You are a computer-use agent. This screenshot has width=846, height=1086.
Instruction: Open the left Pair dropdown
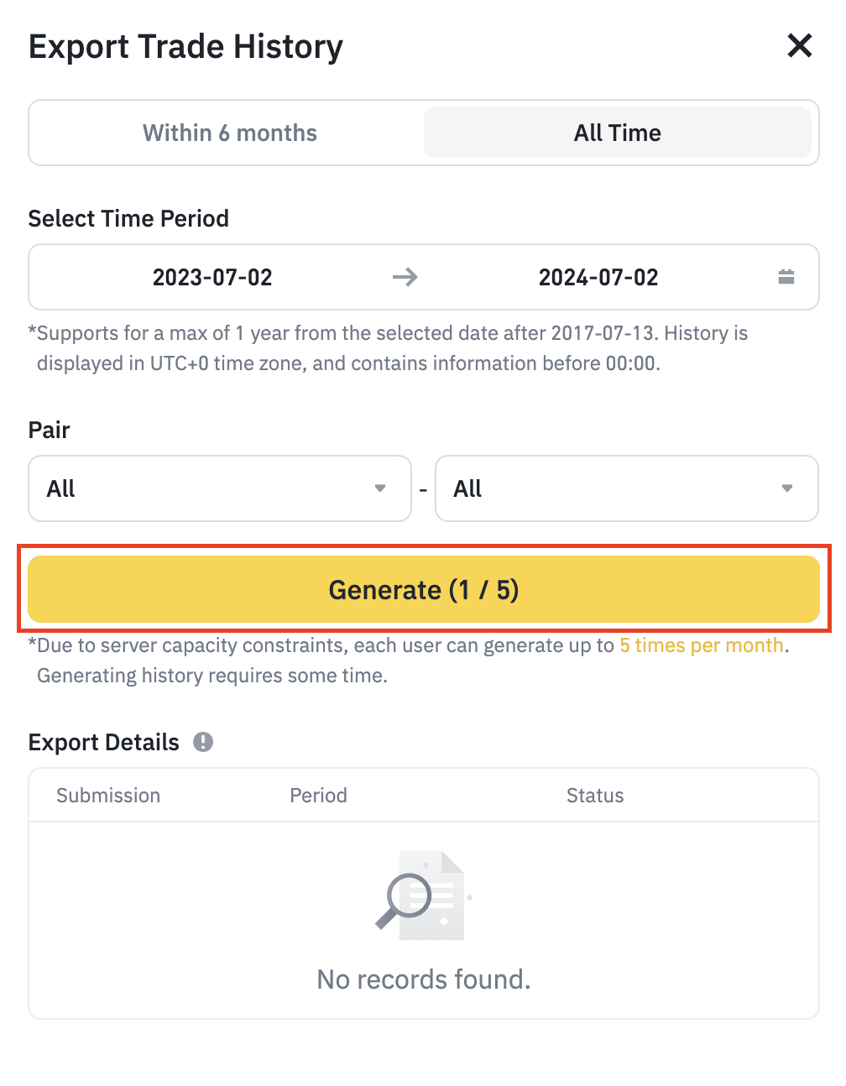pyautogui.click(x=220, y=488)
